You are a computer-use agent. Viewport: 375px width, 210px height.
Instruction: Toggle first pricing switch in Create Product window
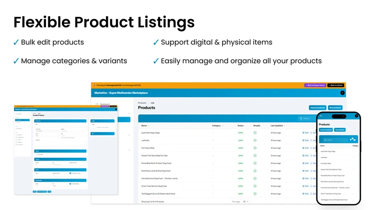point(71,173)
